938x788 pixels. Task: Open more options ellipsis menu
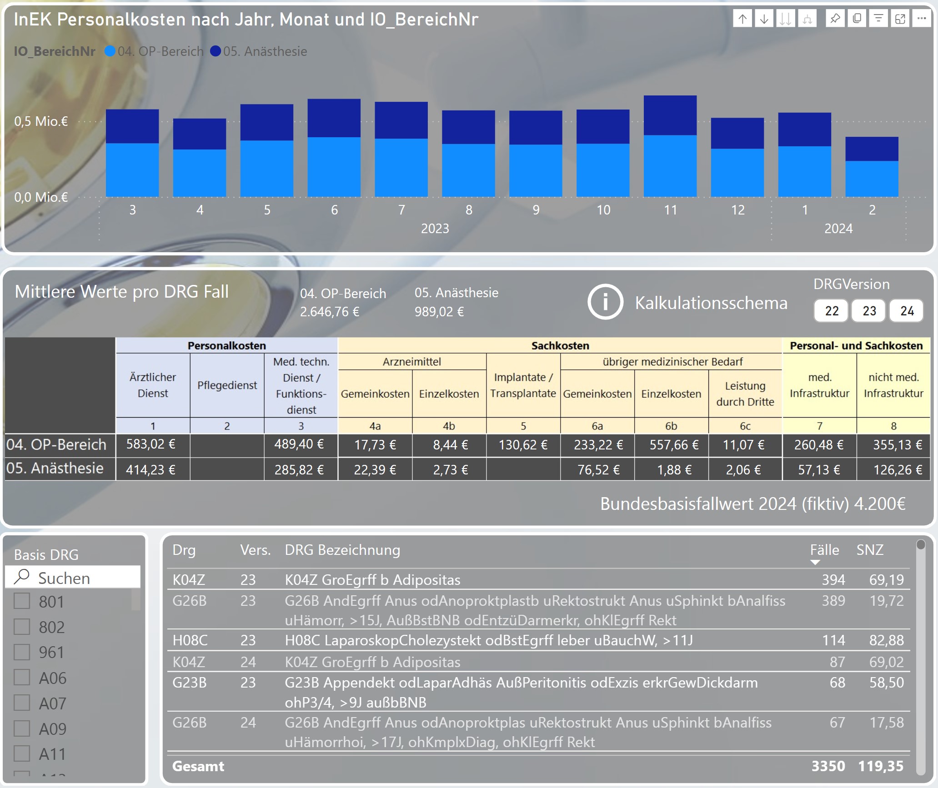pyautogui.click(x=922, y=19)
